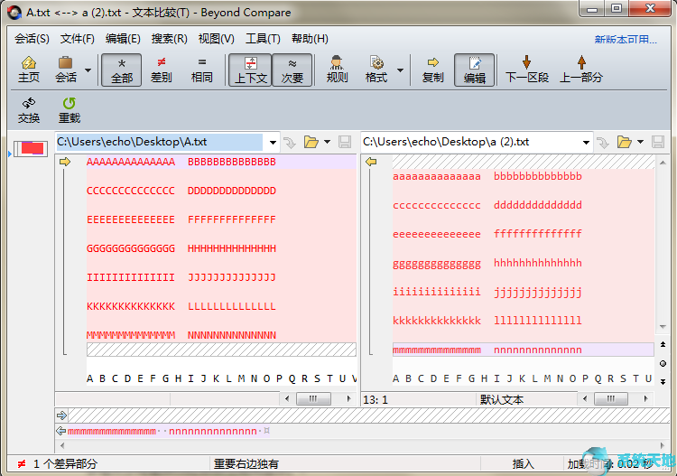Open the 会话(S) menu

pyautogui.click(x=32, y=39)
